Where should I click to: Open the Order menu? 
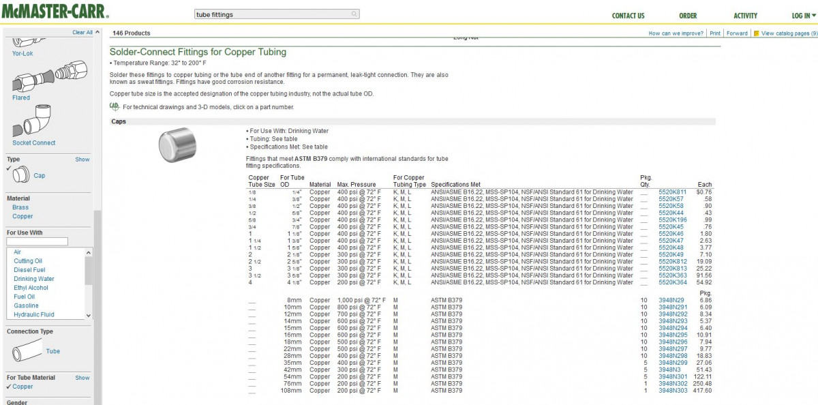pos(688,16)
